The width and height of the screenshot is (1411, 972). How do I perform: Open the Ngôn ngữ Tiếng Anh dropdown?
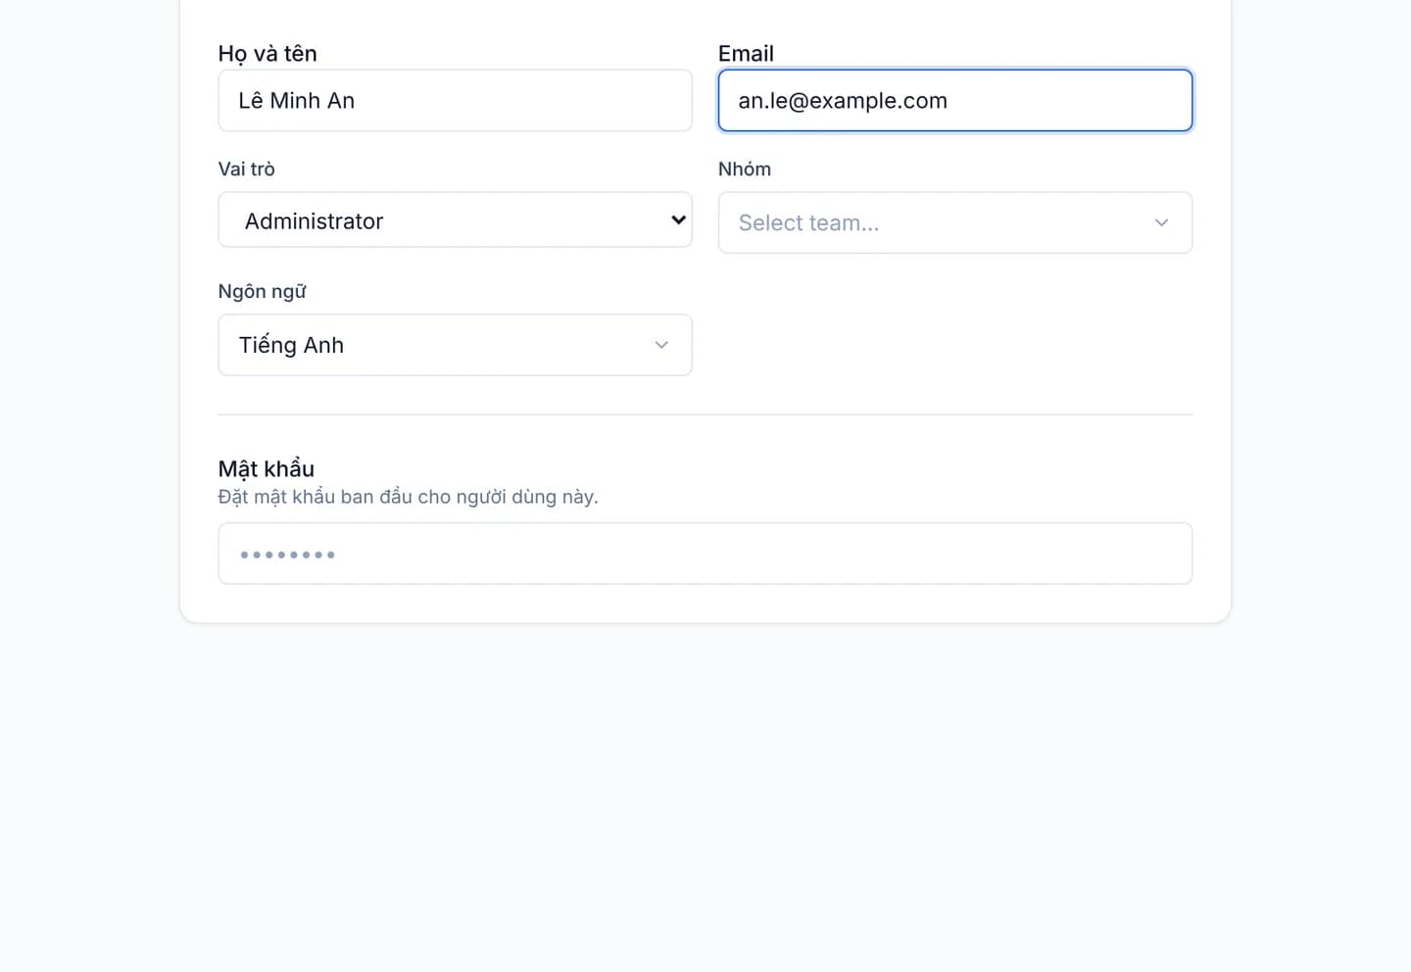[455, 345]
